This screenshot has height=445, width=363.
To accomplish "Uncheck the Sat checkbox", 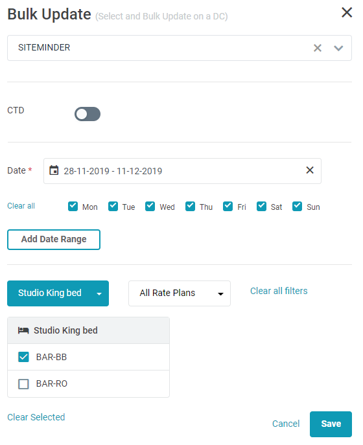I will (261, 207).
